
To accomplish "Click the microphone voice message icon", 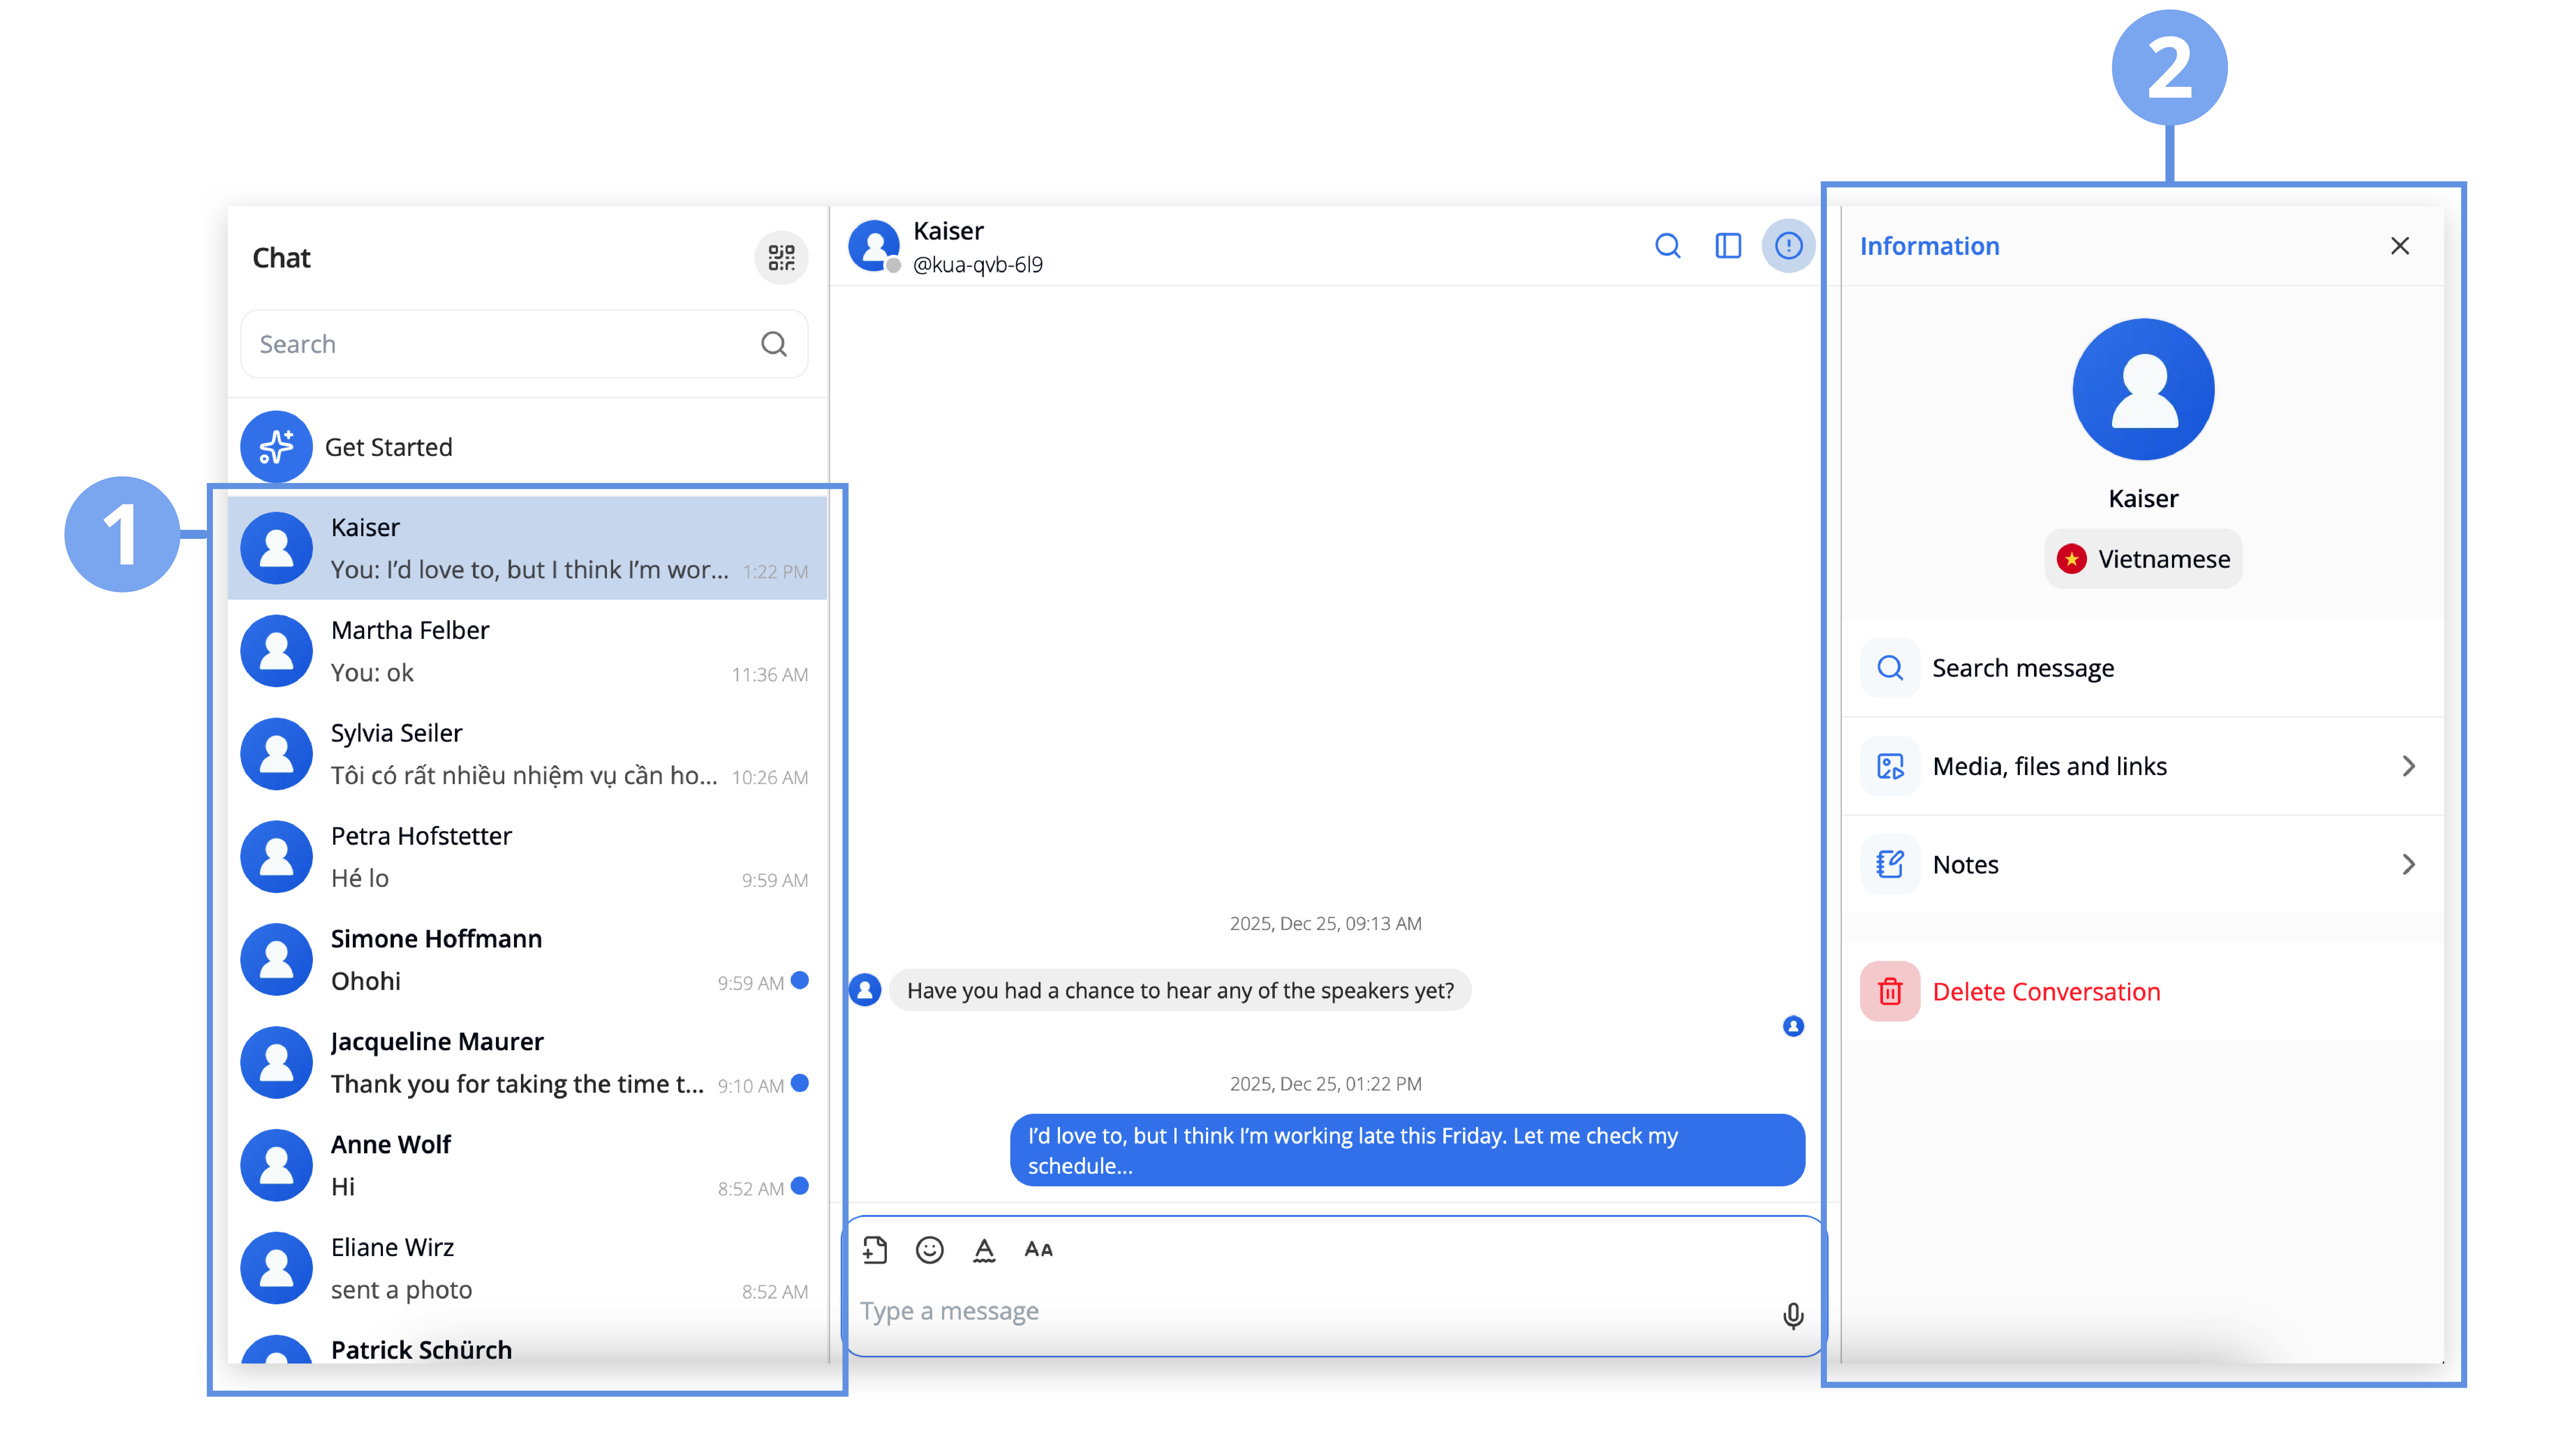I will [x=1793, y=1315].
